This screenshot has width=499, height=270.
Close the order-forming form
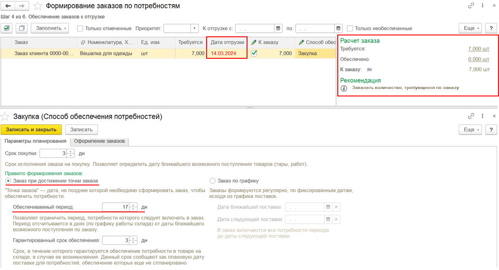point(494,5)
